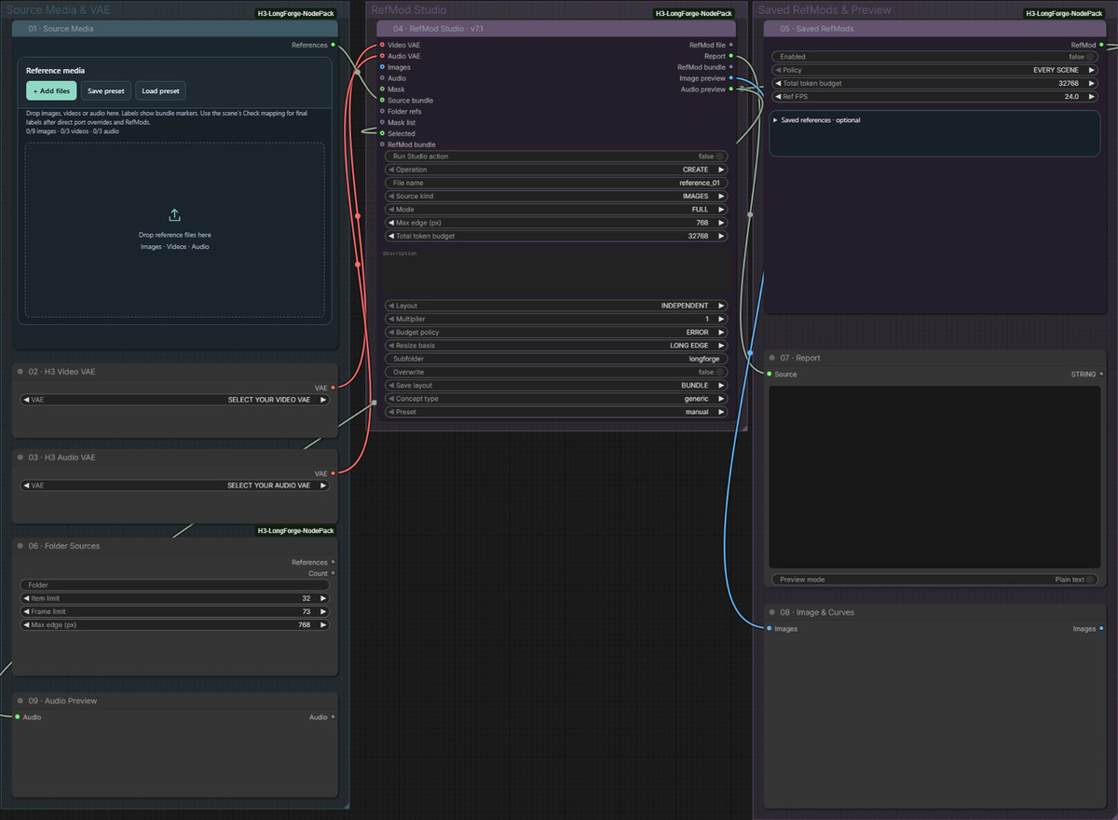Click the Count output port on Folder Sources
Image resolution: width=1118 pixels, height=820 pixels.
click(x=333, y=573)
